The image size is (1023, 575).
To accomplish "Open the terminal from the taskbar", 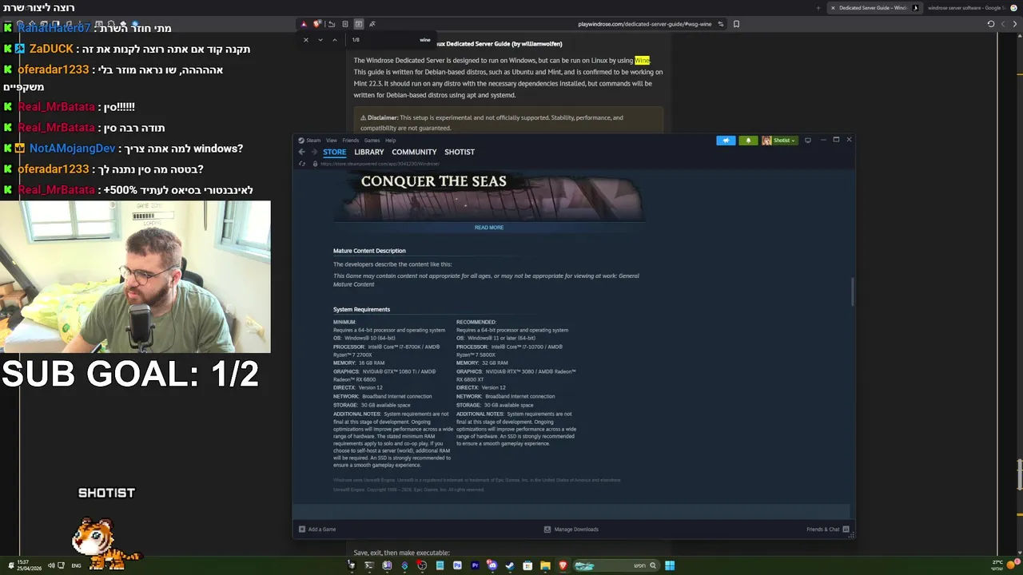I will point(369,565).
